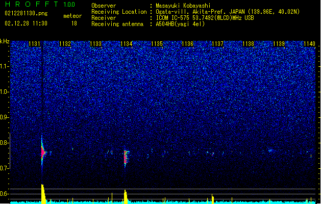The image size is (321, 204).
Task: Click the 1136 time marker
Action: 187,44
